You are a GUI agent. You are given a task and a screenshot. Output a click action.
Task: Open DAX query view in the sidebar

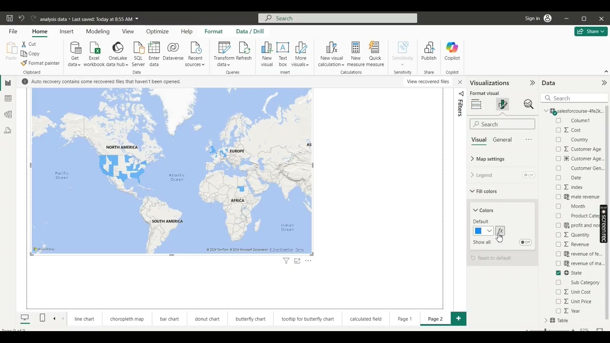click(x=8, y=130)
